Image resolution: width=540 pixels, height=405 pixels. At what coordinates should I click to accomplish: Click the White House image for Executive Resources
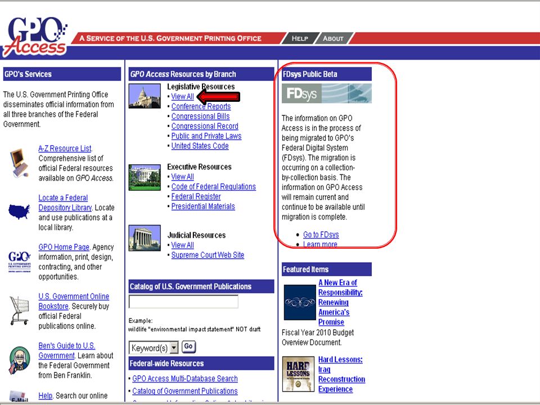[145, 177]
